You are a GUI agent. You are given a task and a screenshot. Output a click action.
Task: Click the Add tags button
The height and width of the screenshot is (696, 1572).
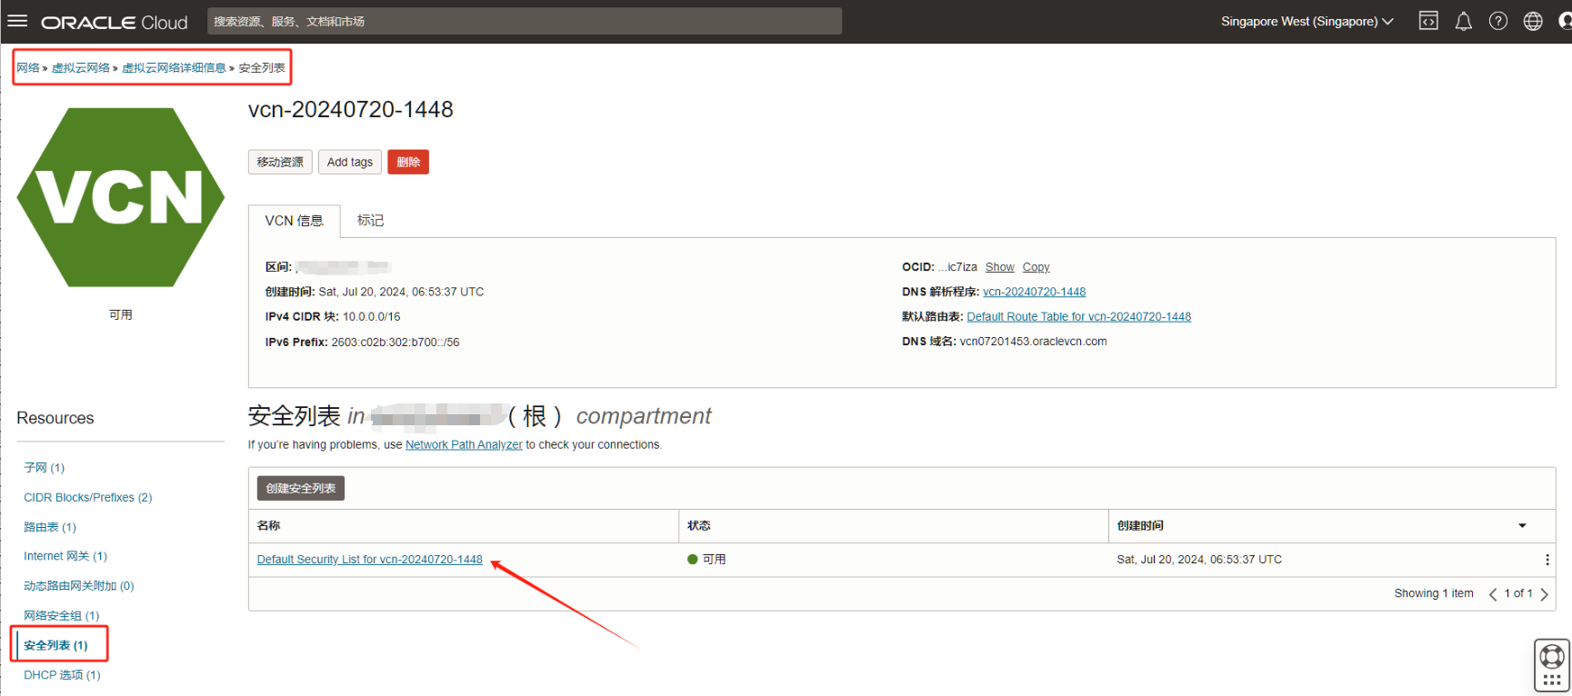[x=350, y=162]
